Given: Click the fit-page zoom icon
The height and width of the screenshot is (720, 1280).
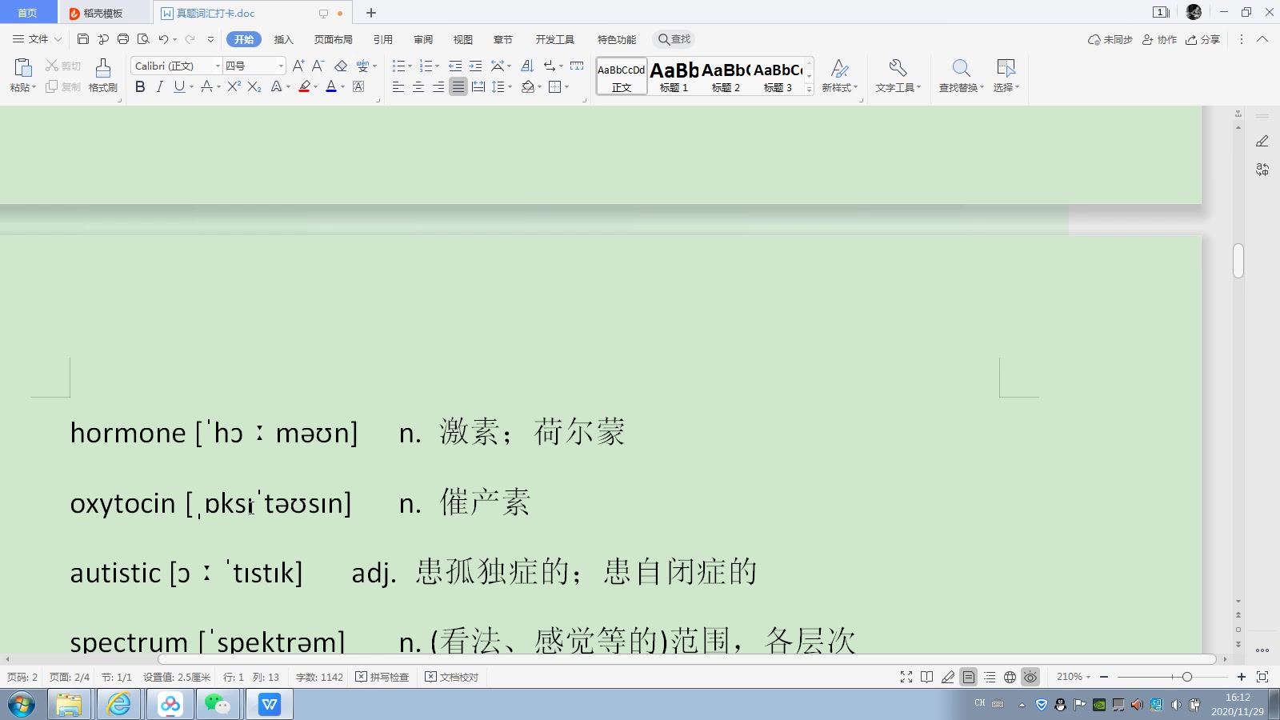Looking at the screenshot, I should [x=1262, y=677].
